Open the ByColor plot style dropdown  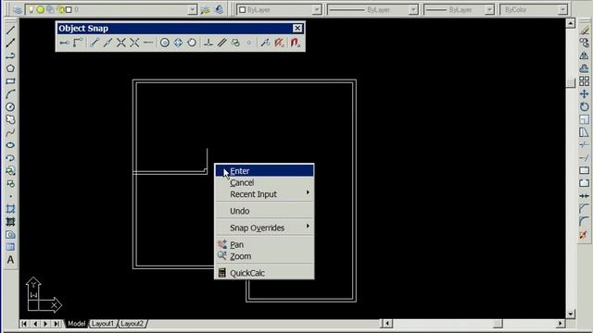coord(562,9)
